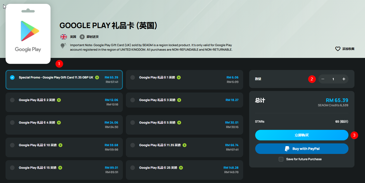Click the RM 24.06 price on 4 英镑 card
Image resolution: width=365 pixels, height=183 pixels.
(112, 123)
